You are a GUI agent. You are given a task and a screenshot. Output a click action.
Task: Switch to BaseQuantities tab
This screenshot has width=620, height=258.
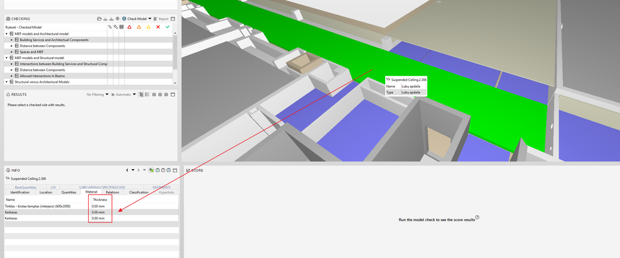point(25,187)
